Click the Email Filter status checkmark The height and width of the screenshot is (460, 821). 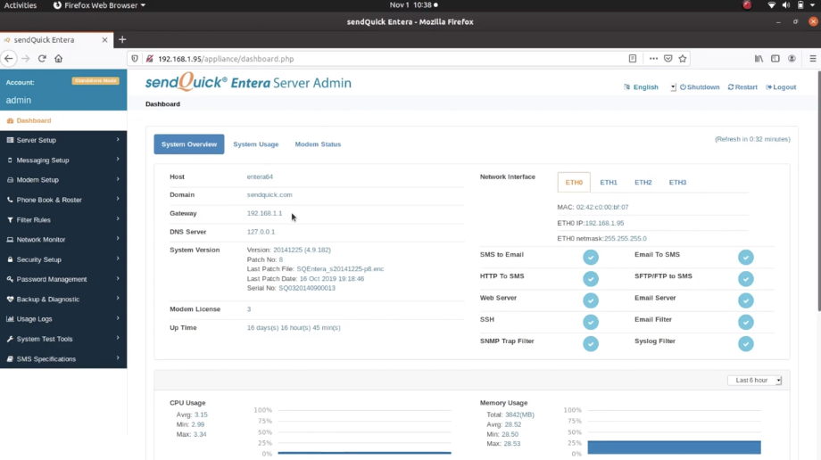click(x=746, y=322)
